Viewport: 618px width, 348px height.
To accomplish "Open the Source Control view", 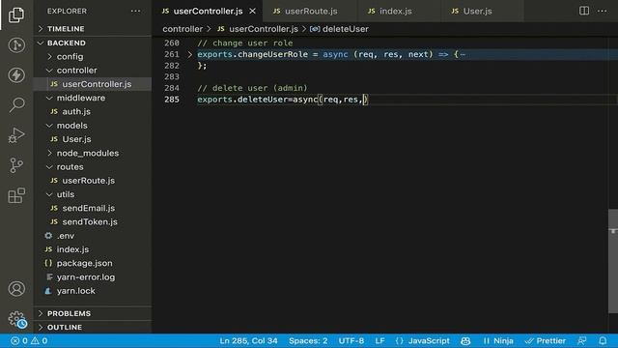I will (x=16, y=165).
